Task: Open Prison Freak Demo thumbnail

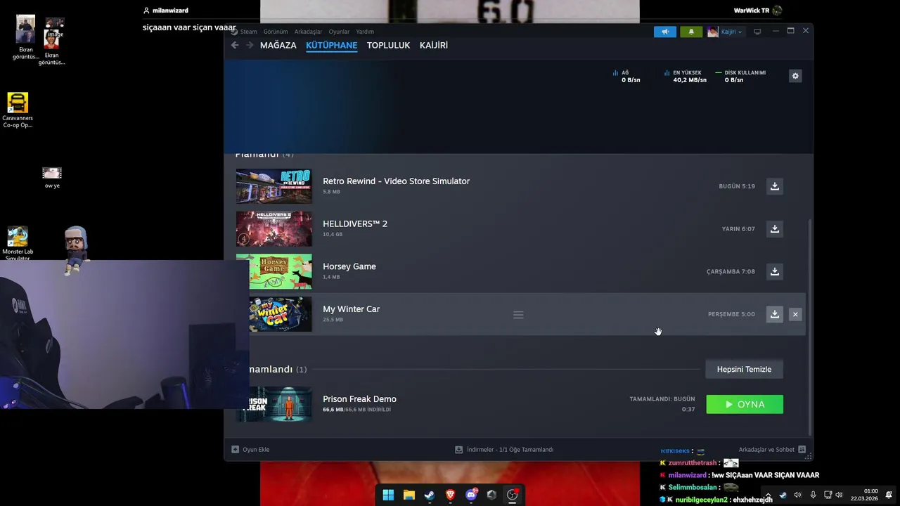Action: pyautogui.click(x=281, y=404)
